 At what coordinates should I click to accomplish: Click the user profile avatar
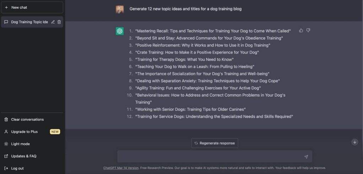(120, 9)
